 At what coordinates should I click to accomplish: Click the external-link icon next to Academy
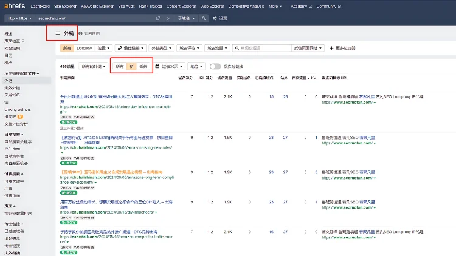pyautogui.click(x=310, y=7)
